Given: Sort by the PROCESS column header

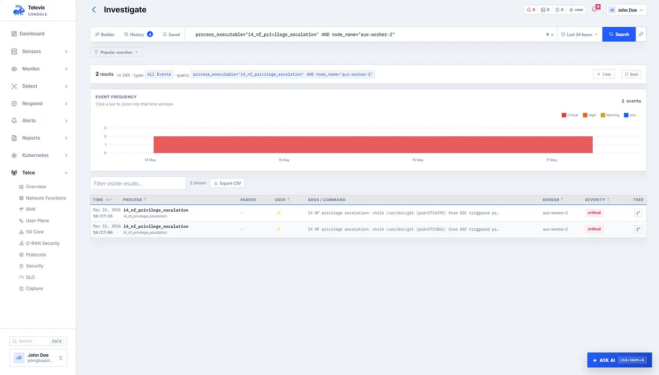Looking at the screenshot, I should (x=135, y=200).
